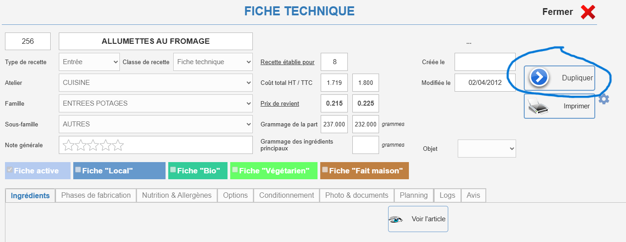
Task: Select the first star in Note générale
Action: (68, 145)
